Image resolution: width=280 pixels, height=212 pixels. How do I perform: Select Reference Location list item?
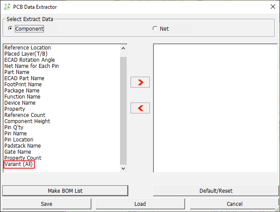(27, 48)
